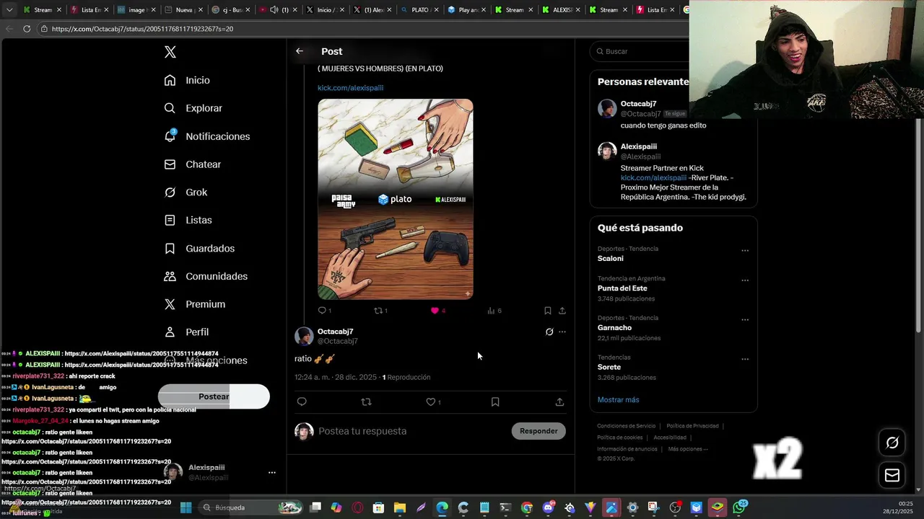924x519 pixels.
Task: Open WhatsApp in taskbar
Action: [x=738, y=507]
